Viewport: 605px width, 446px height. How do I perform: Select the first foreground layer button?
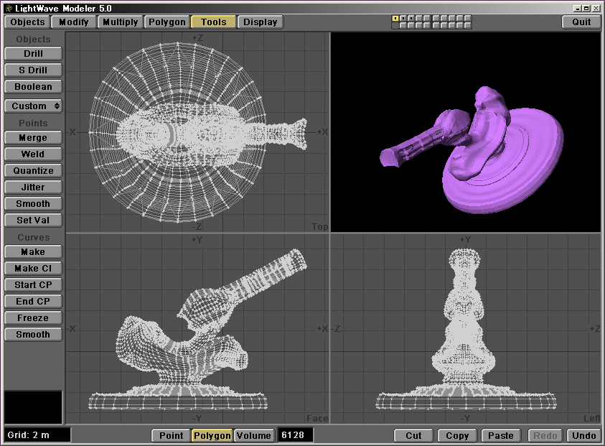point(395,18)
